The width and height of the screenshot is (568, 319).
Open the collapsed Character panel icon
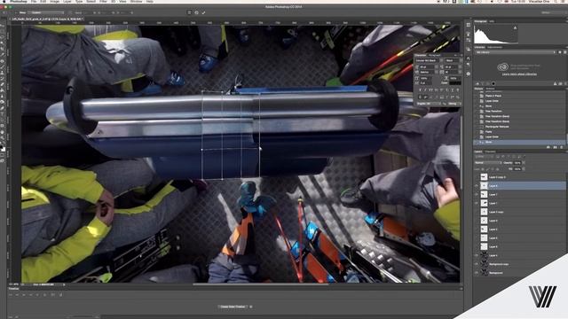pyautogui.click(x=469, y=58)
